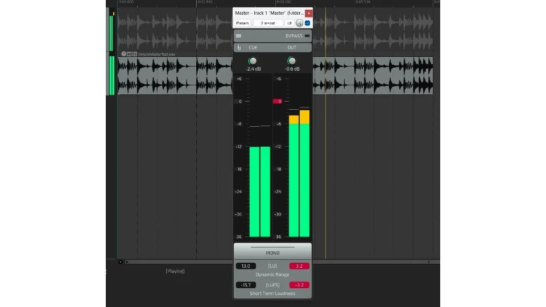Click the Master FX window title bar
Viewport: 546px width, 307px height.
269,13
